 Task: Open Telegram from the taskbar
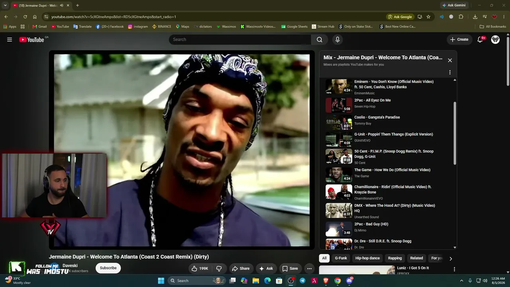tap(302, 281)
